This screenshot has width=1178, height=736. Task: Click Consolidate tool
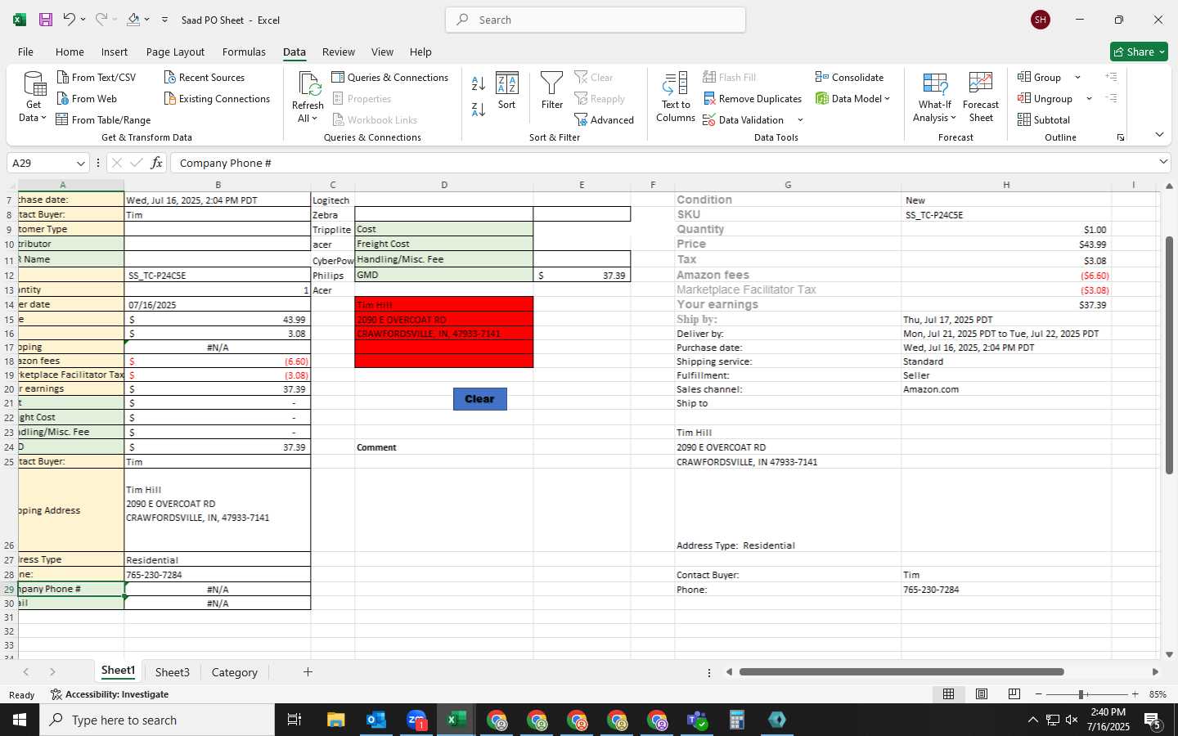point(849,77)
